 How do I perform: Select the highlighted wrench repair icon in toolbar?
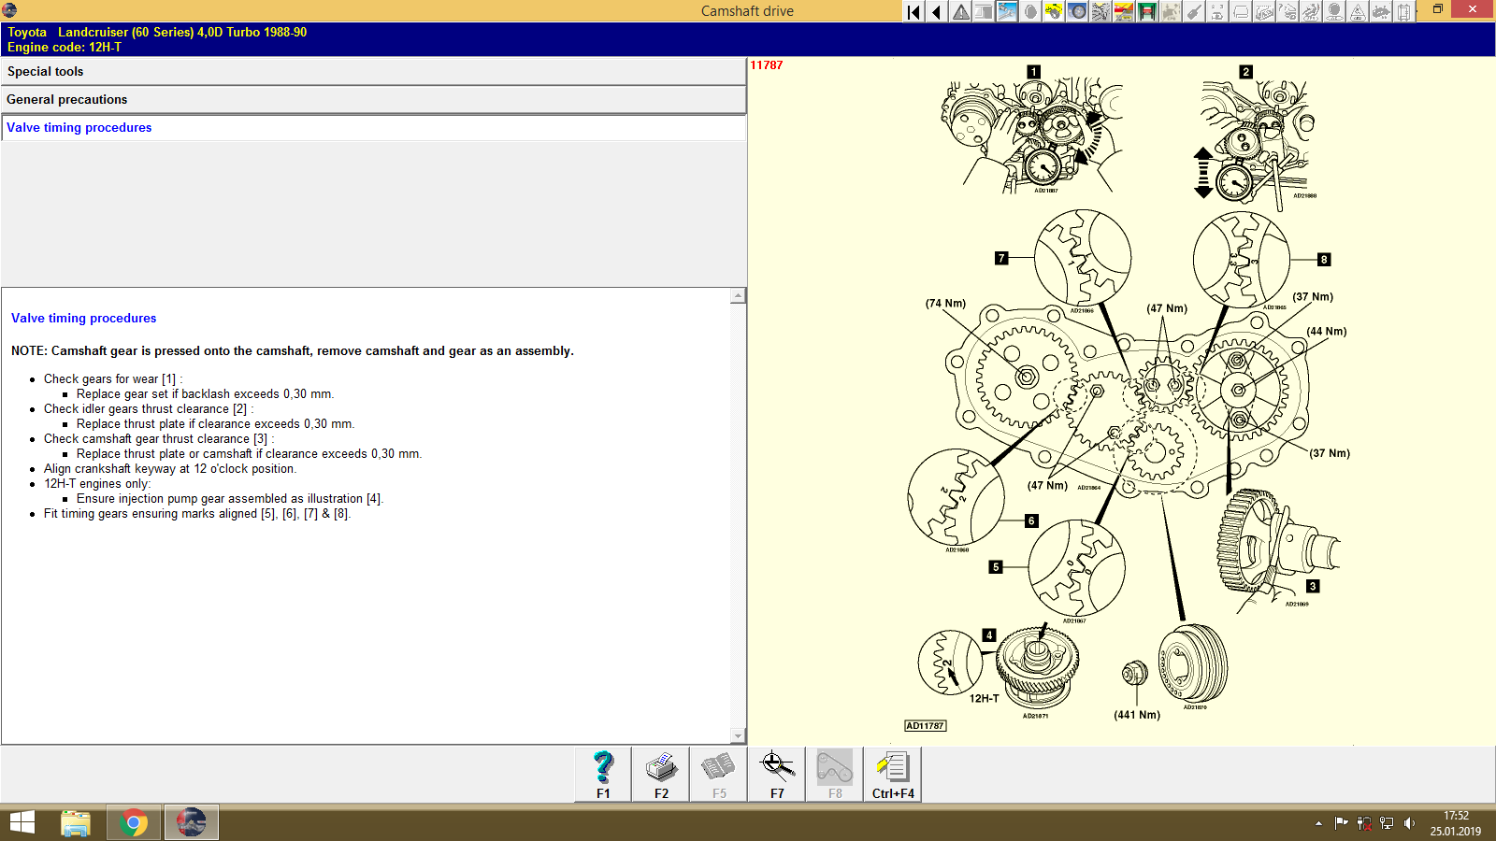pos(1006,10)
